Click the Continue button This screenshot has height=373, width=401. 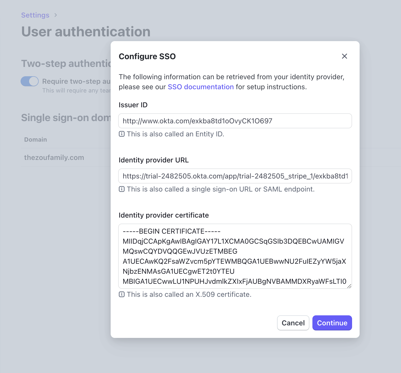point(332,323)
